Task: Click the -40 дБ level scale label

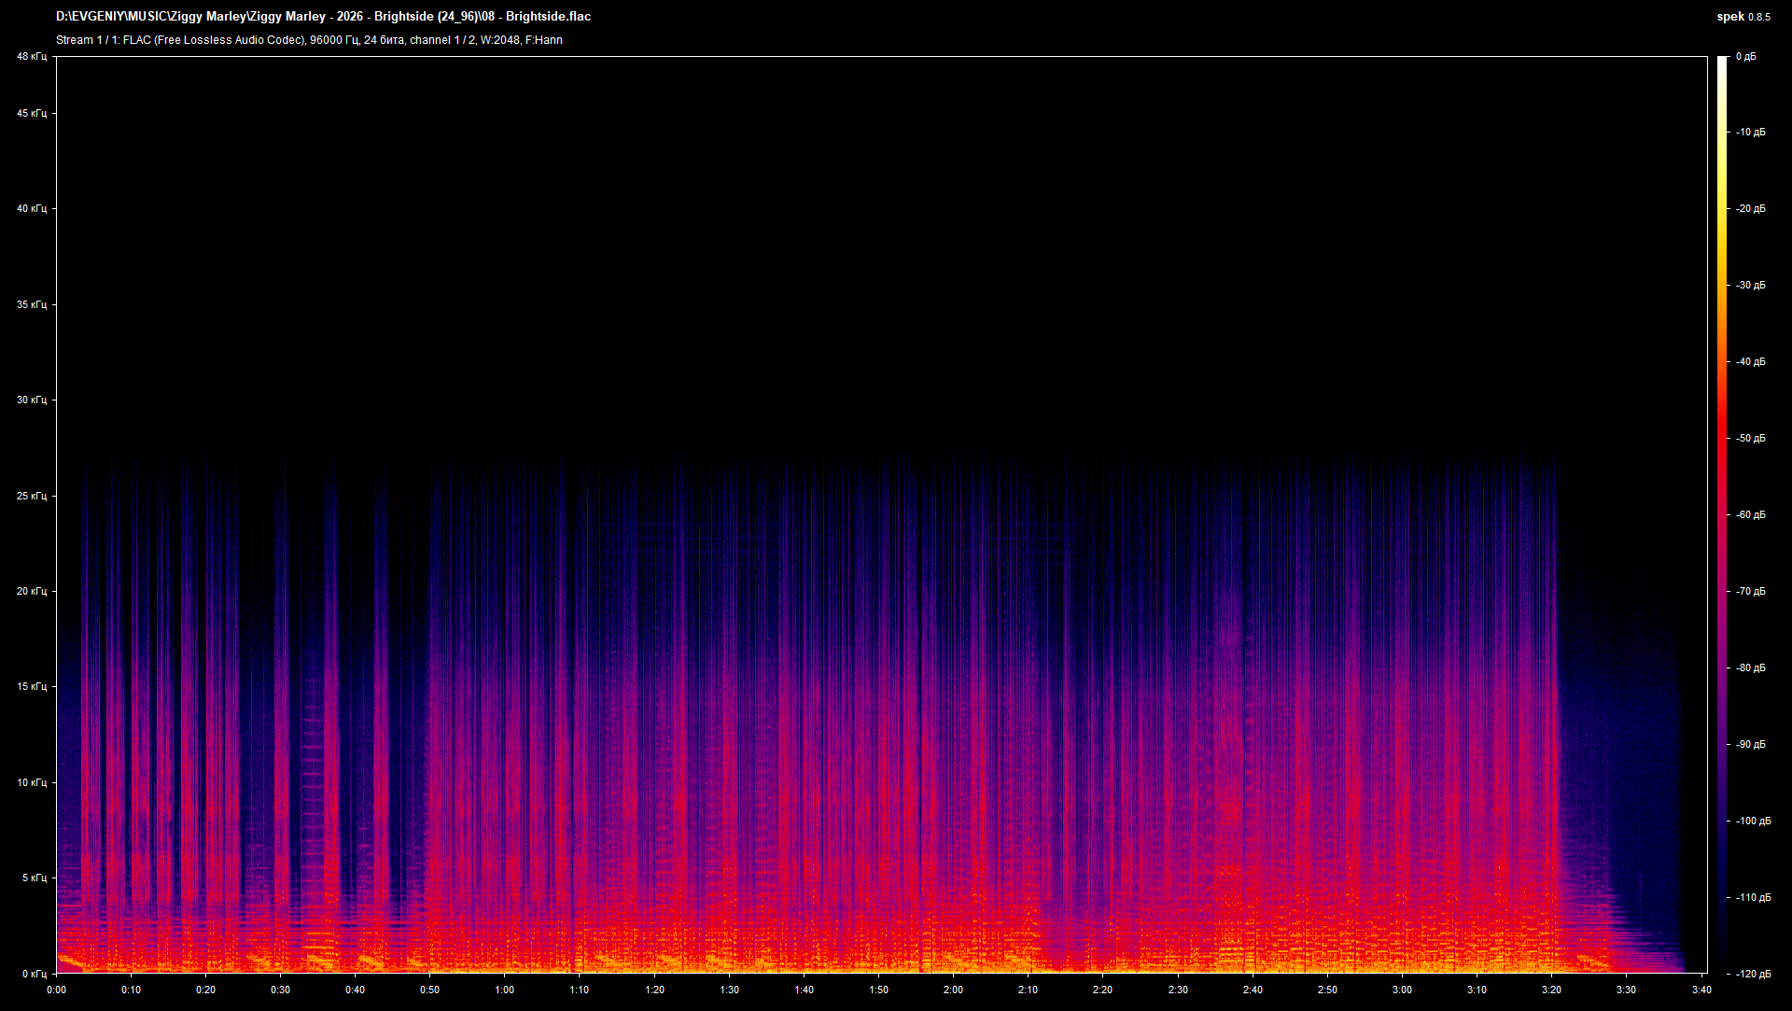Action: (1751, 362)
